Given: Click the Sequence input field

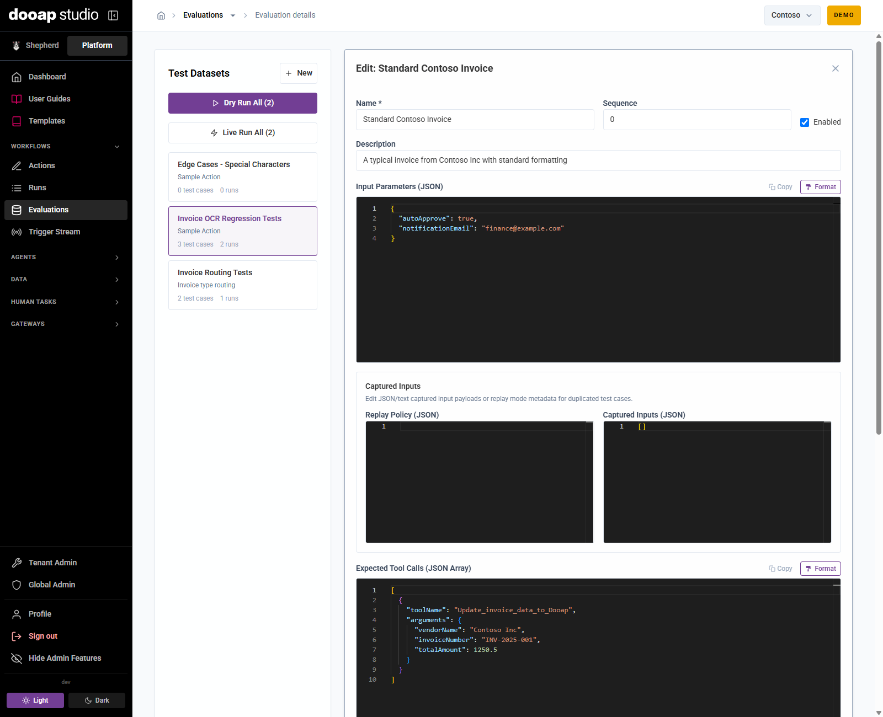Looking at the screenshot, I should [x=697, y=120].
